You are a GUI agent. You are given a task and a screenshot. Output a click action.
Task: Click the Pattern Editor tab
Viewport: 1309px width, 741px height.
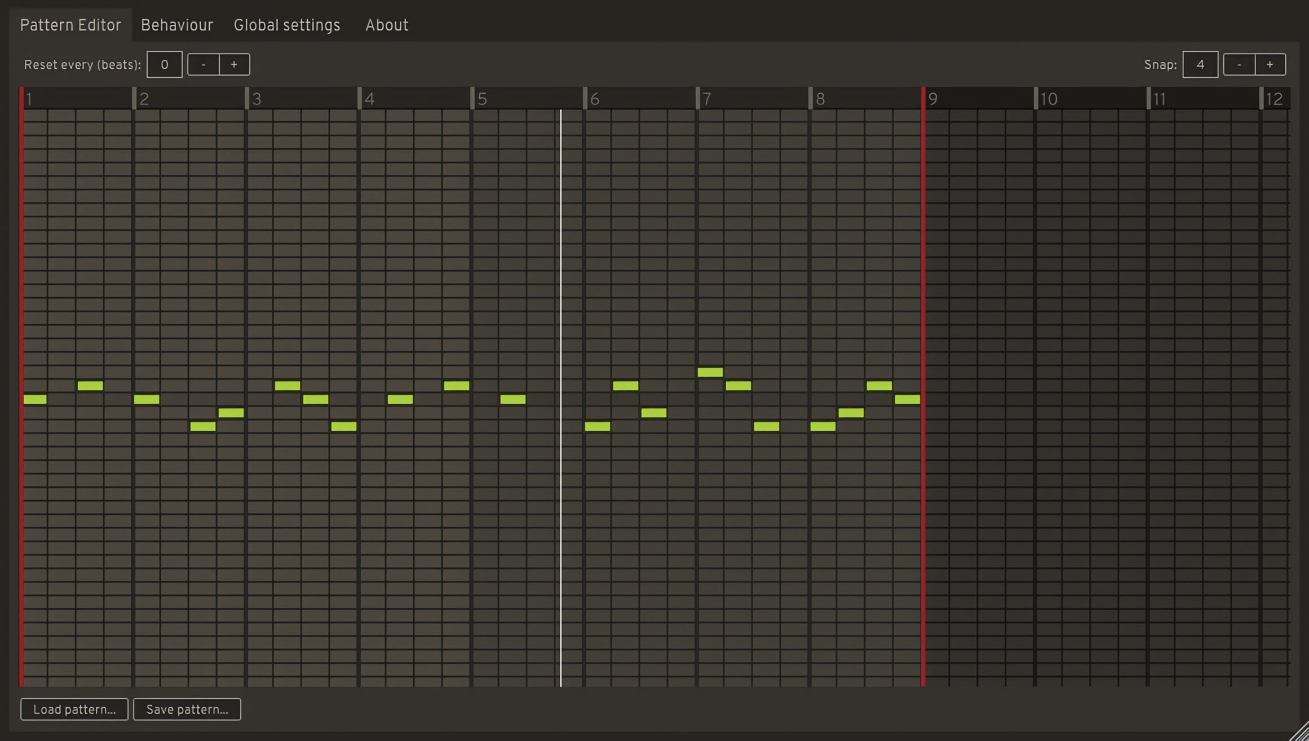[70, 24]
